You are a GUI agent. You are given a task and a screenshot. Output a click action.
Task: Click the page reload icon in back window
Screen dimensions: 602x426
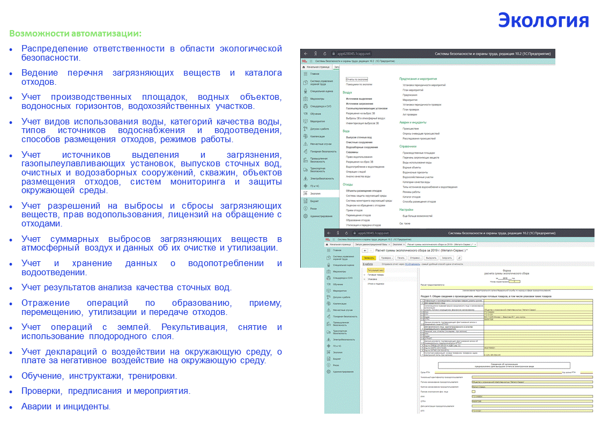[325, 54]
